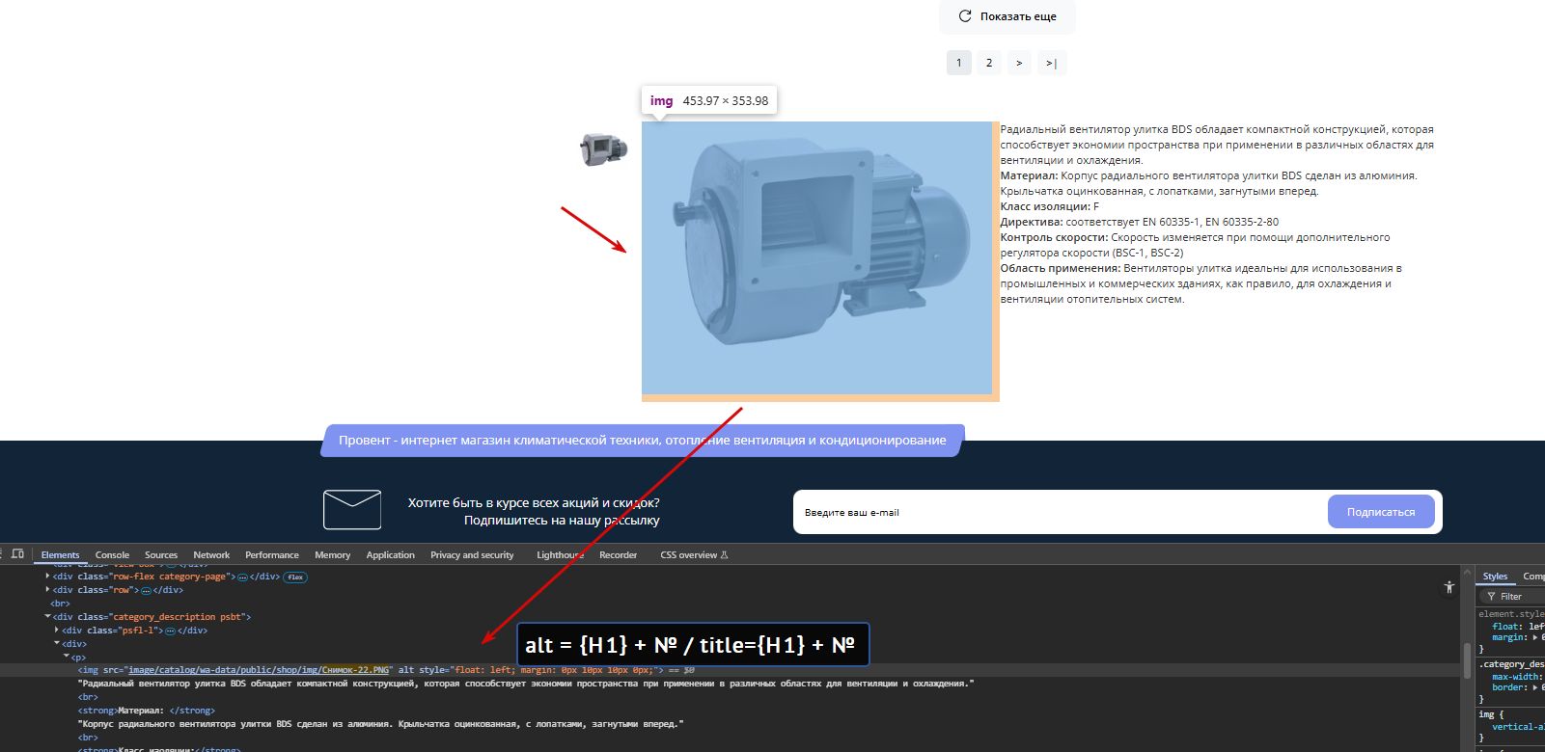
Task: Collapse the p element node
Action: pyautogui.click(x=66, y=657)
